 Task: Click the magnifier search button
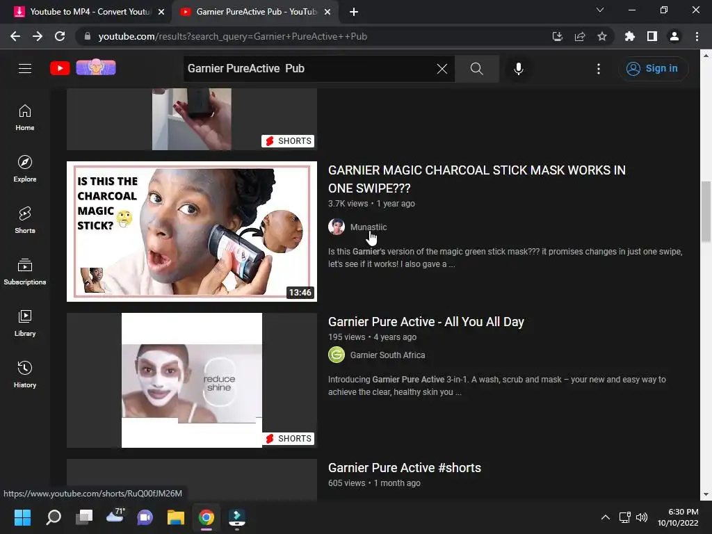477,69
